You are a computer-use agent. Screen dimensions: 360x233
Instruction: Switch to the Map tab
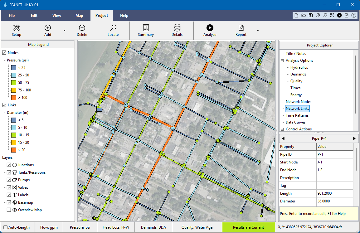click(x=79, y=16)
